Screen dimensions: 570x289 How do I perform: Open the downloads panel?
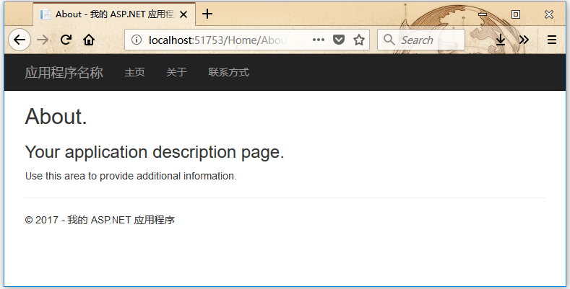(501, 40)
